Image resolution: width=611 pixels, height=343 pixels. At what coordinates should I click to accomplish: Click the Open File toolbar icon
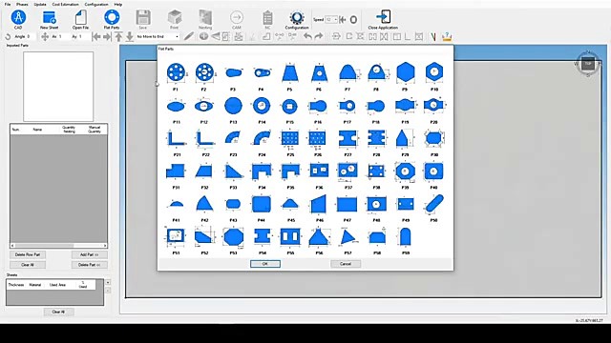tap(80, 19)
